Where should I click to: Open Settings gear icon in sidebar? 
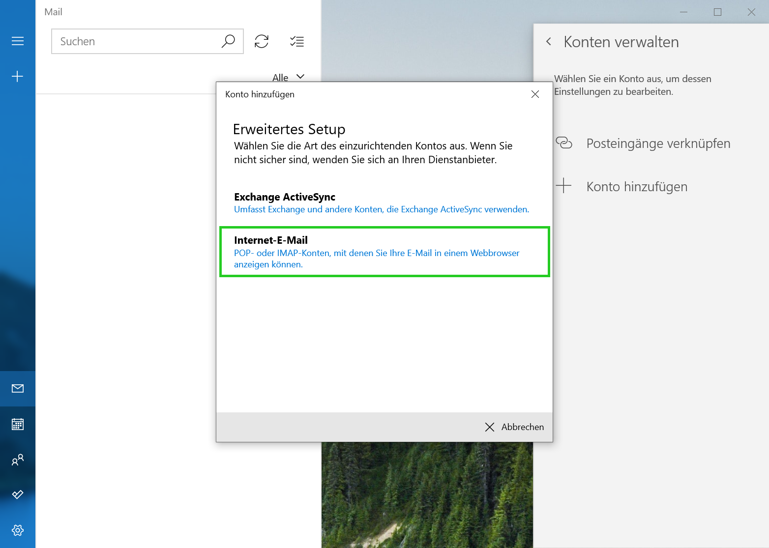point(18,530)
